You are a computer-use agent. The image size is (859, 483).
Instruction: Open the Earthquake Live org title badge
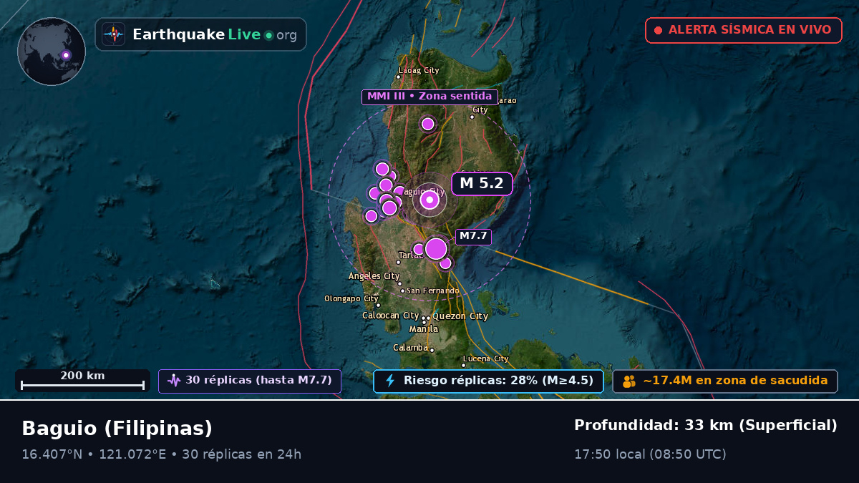pos(200,34)
